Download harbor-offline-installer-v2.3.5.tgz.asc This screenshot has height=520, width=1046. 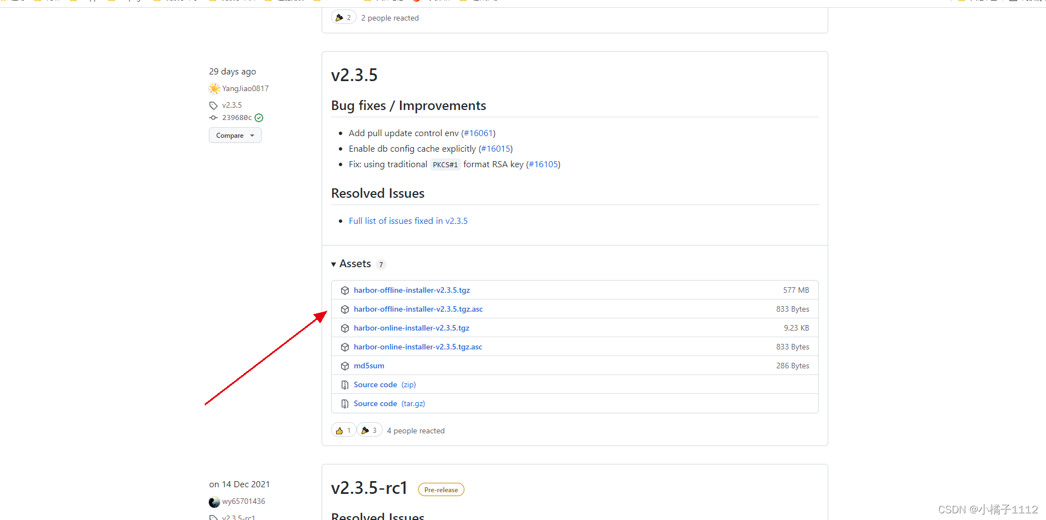coord(418,309)
